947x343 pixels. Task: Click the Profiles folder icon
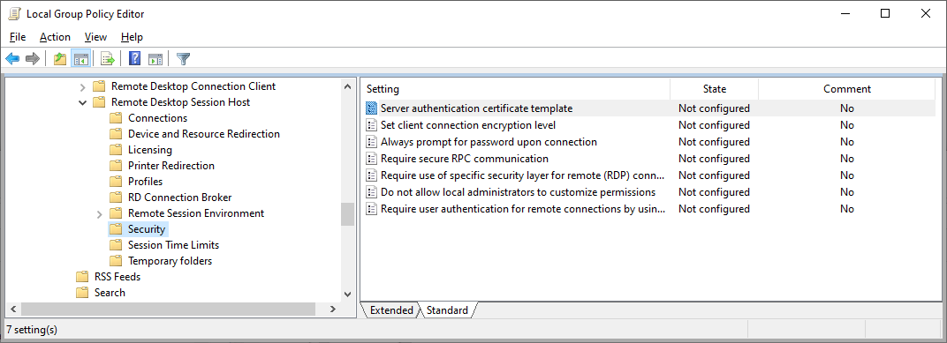(116, 182)
